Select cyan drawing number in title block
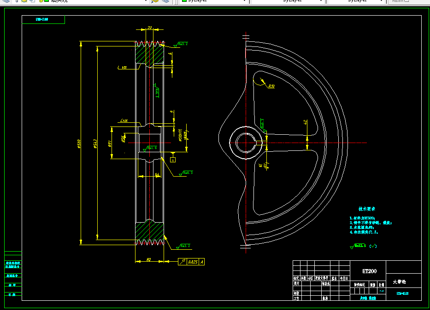This screenshot has width=430, height=310. click(402, 293)
